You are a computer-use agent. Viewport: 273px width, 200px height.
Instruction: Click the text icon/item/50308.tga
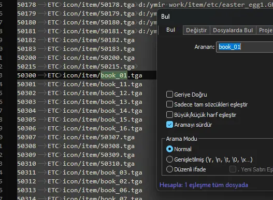(98, 146)
